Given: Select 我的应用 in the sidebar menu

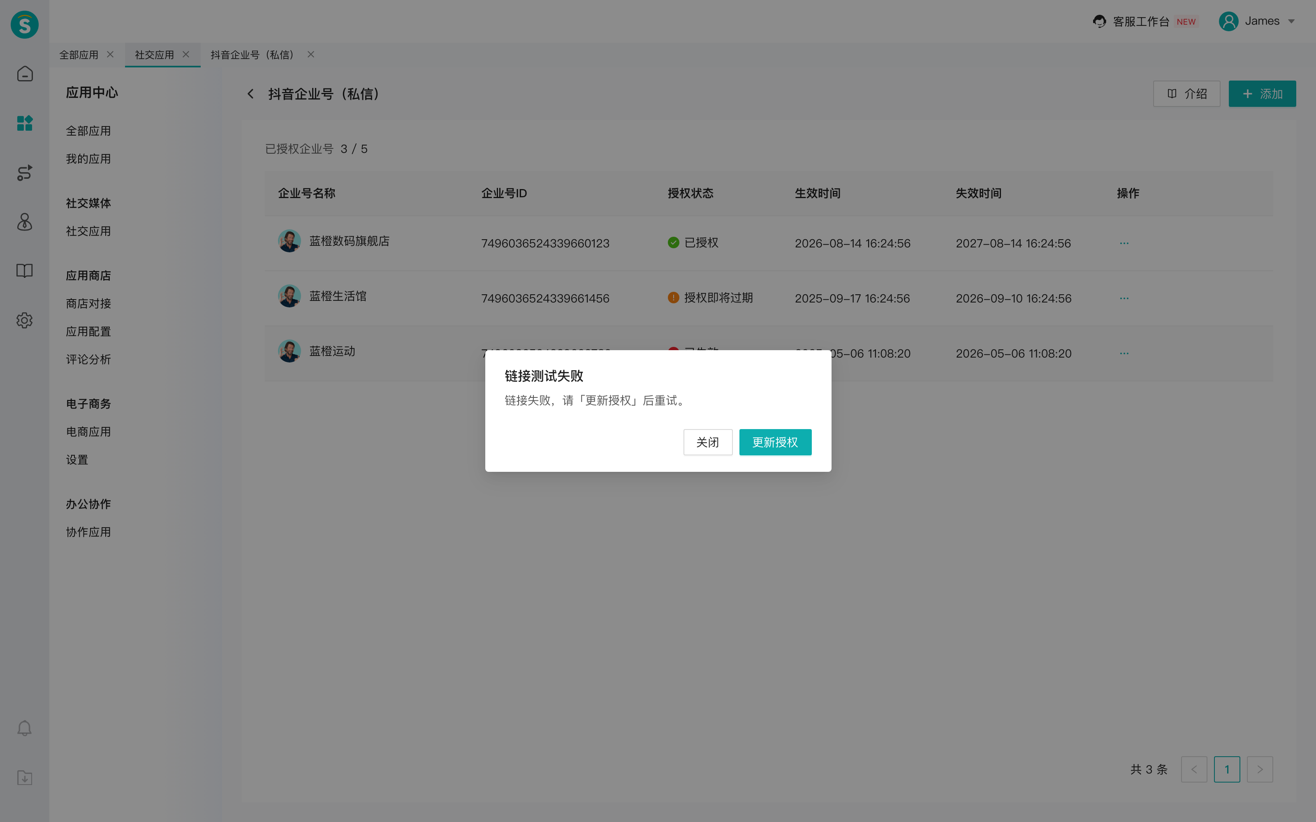Looking at the screenshot, I should tap(88, 159).
